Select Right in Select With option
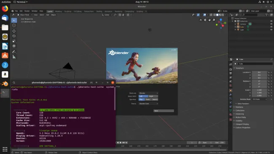The height and width of the screenshot is (154, 274). (x=153, y=96)
